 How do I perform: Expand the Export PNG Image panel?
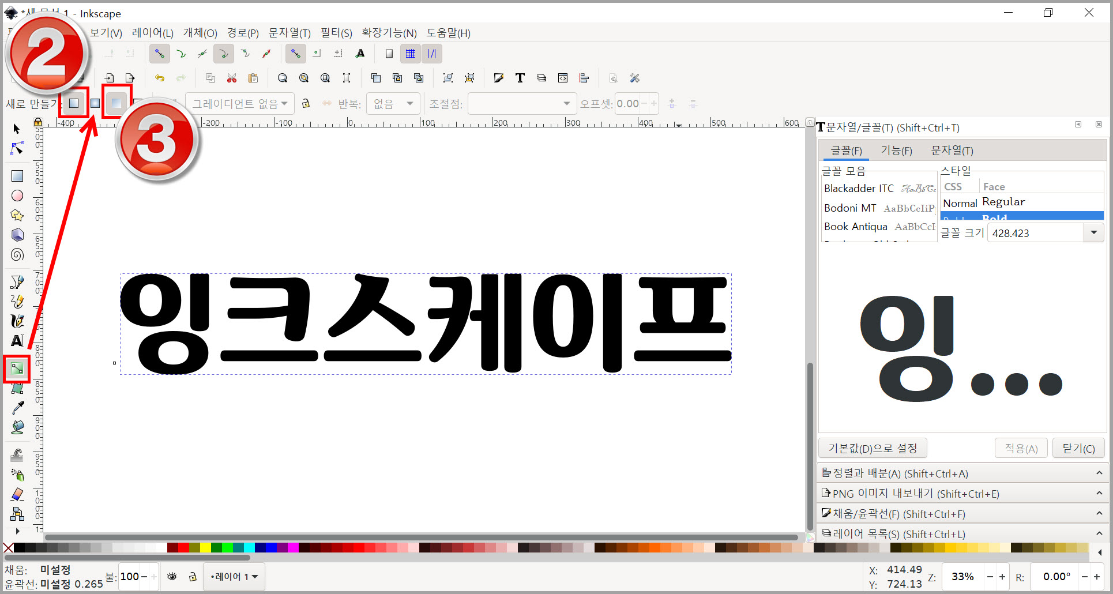[x=962, y=494]
